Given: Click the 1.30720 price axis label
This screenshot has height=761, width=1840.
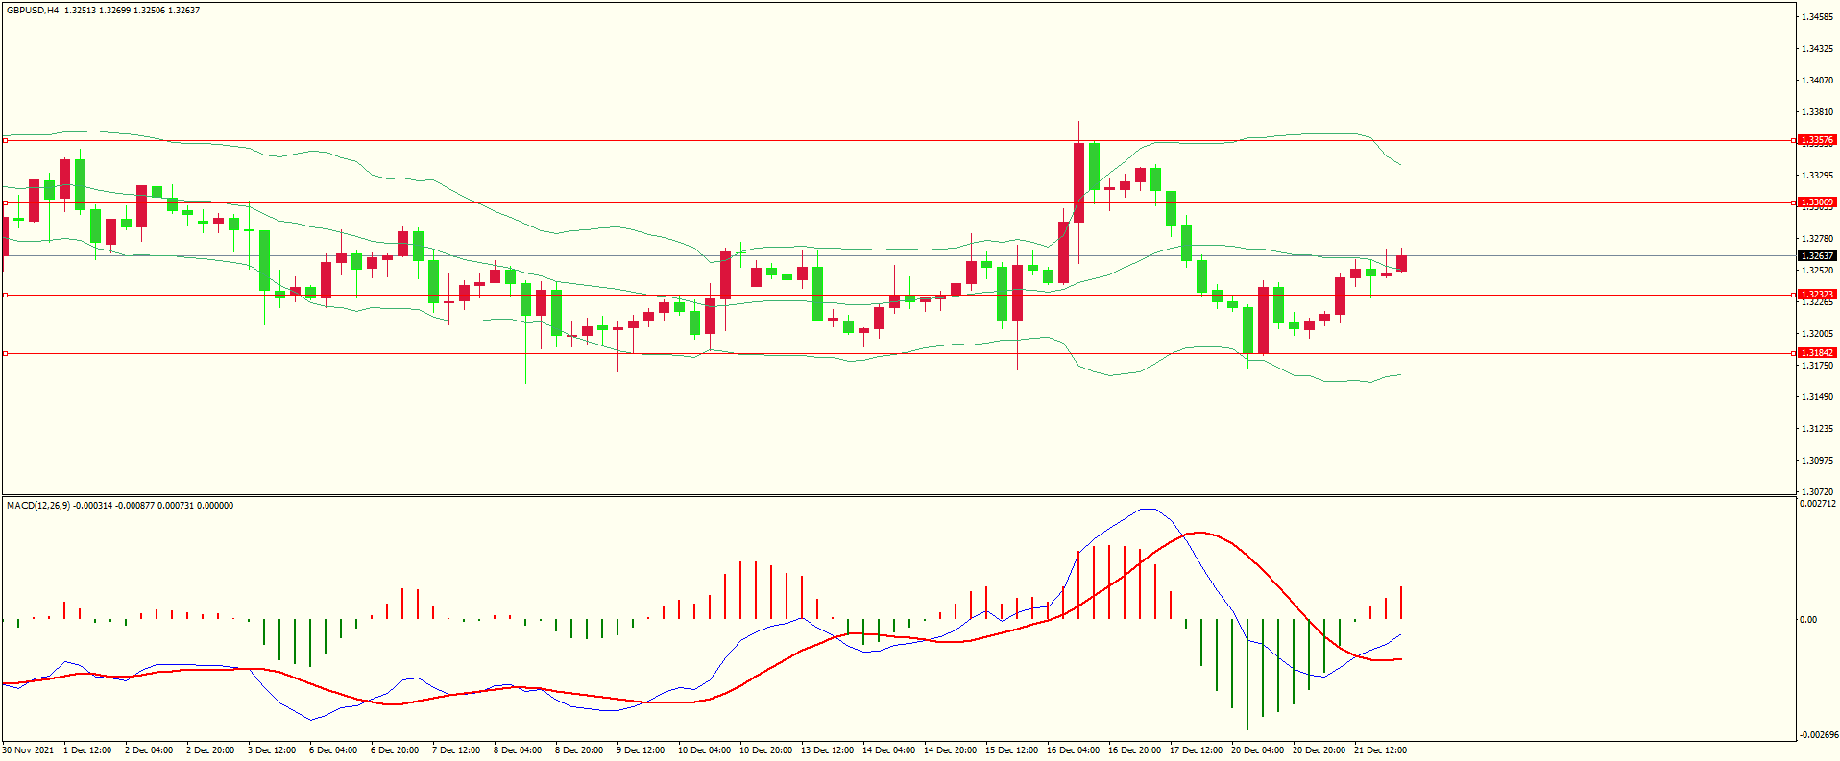Looking at the screenshot, I should (1817, 492).
